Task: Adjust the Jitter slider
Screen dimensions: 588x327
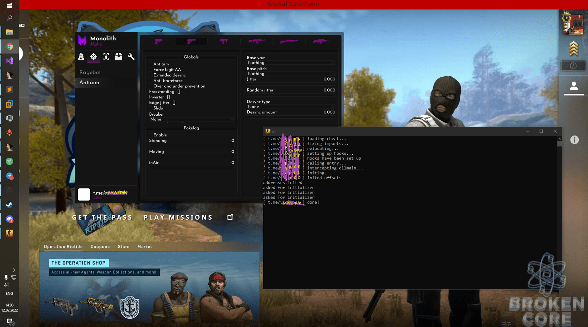Action: 291,84
